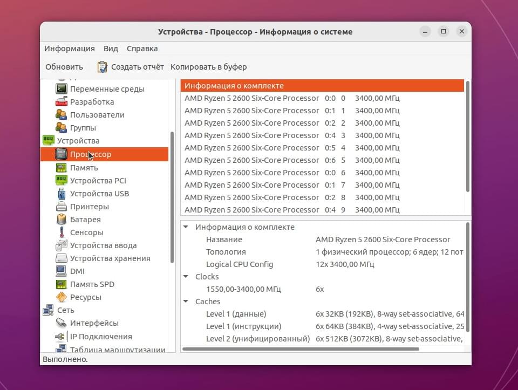This screenshot has width=518, height=390.
Task: Click the details pane horizontal scrollbar
Action: click(301, 348)
